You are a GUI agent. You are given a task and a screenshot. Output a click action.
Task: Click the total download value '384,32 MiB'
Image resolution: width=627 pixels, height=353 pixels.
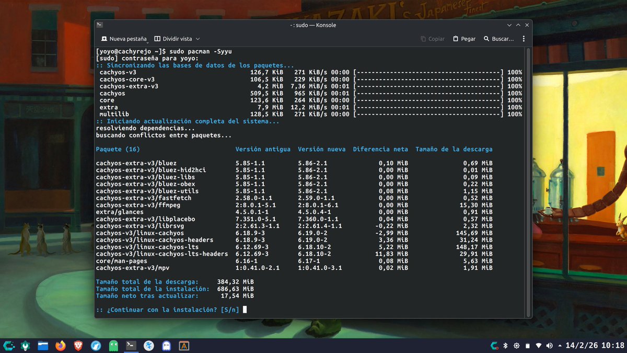[x=235, y=282]
